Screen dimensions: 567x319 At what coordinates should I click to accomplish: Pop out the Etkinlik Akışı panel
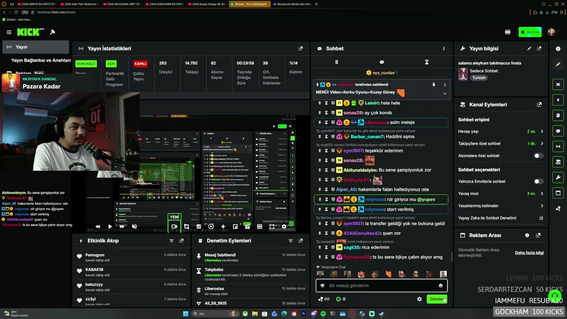click(x=182, y=241)
